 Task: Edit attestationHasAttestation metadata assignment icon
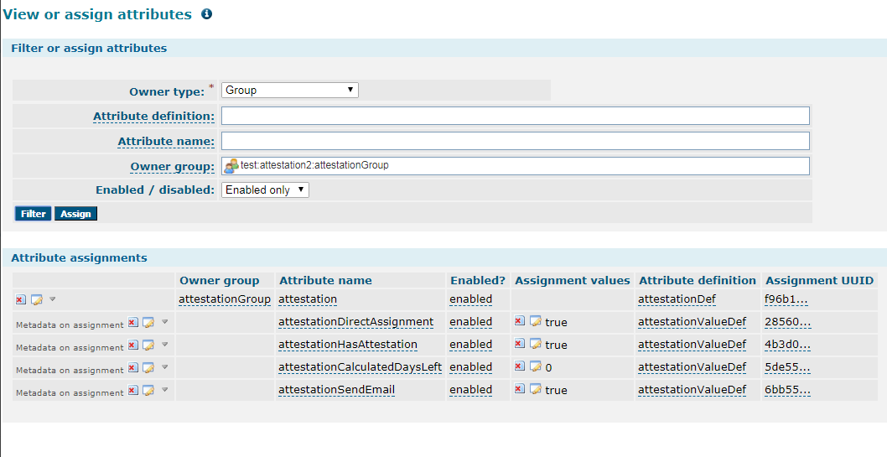click(148, 345)
